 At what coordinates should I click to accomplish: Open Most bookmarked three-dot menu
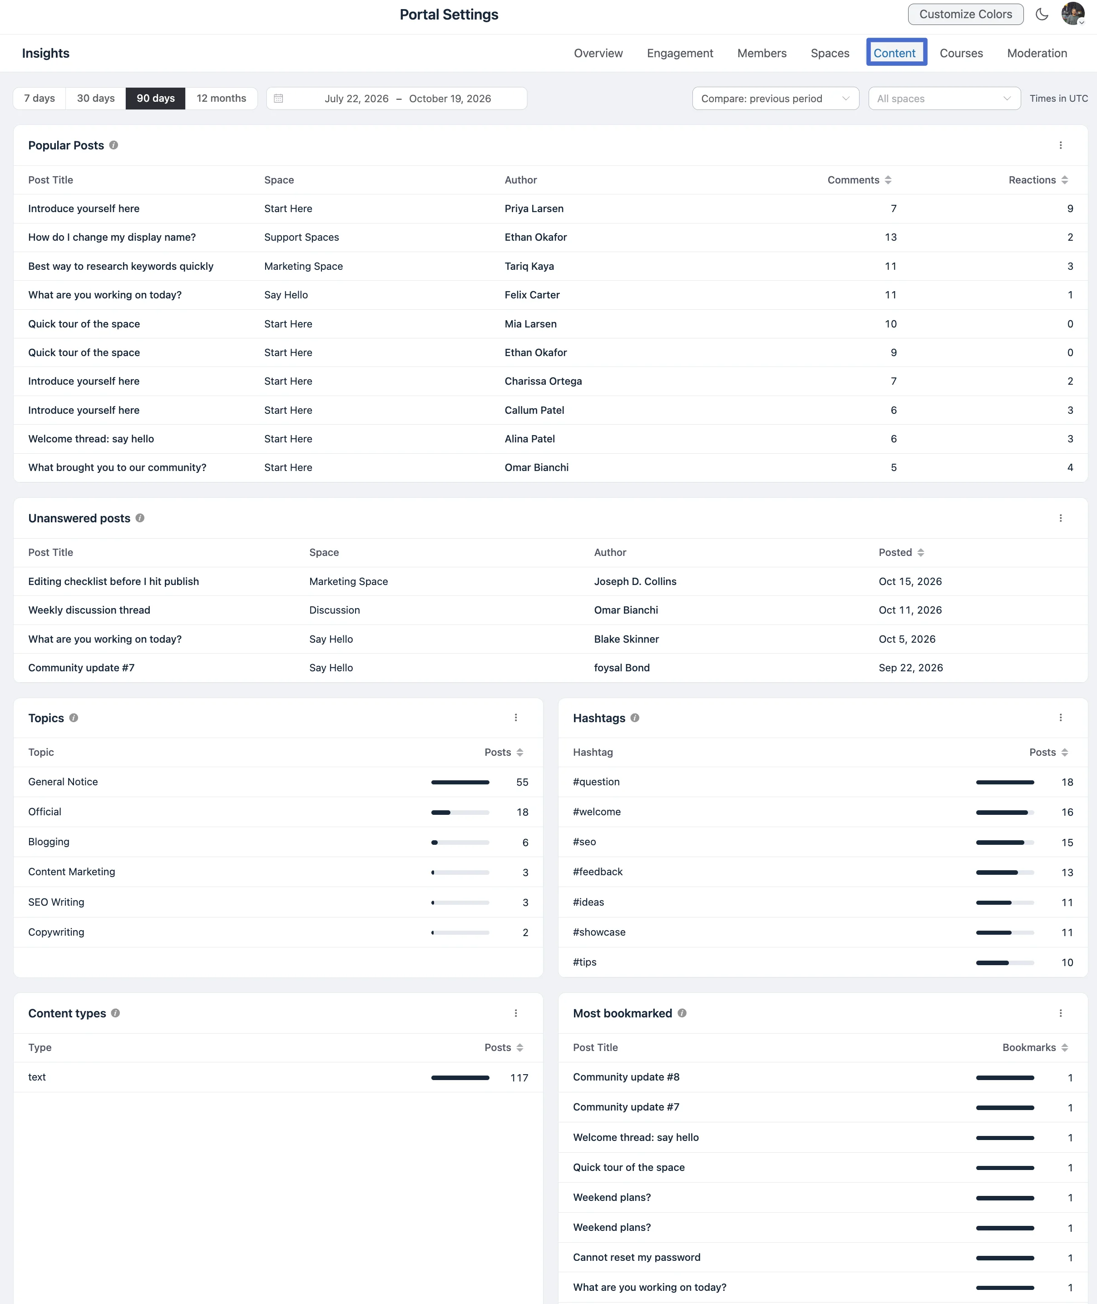[1060, 1013]
